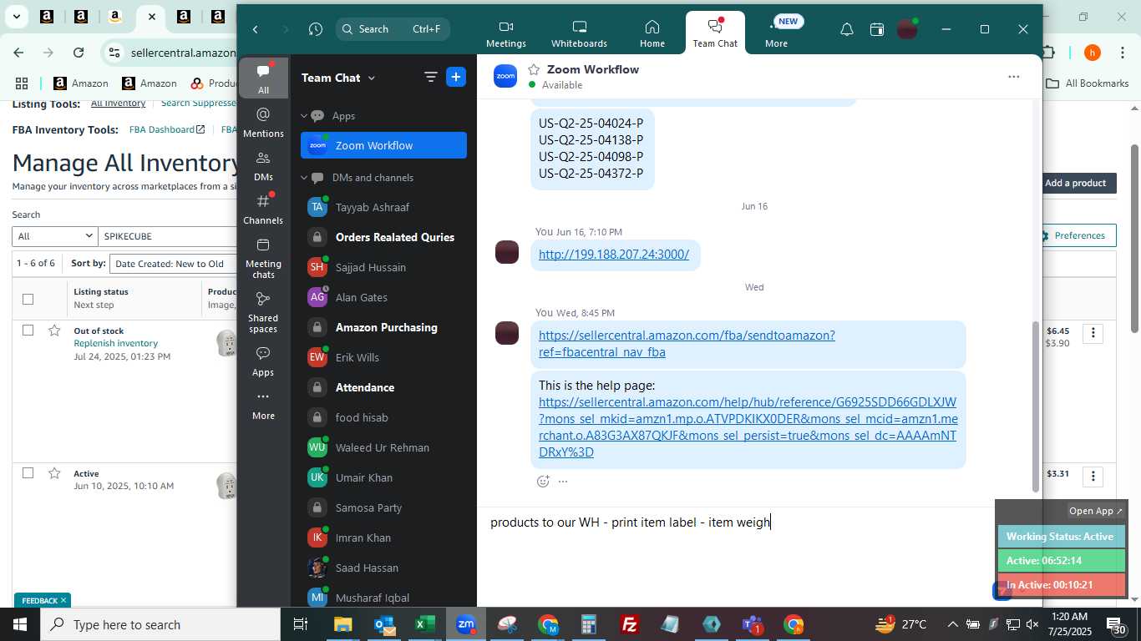Screen dimensions: 1141x641
Task: Open the Replenish inventory link
Action: pyautogui.click(x=115, y=343)
